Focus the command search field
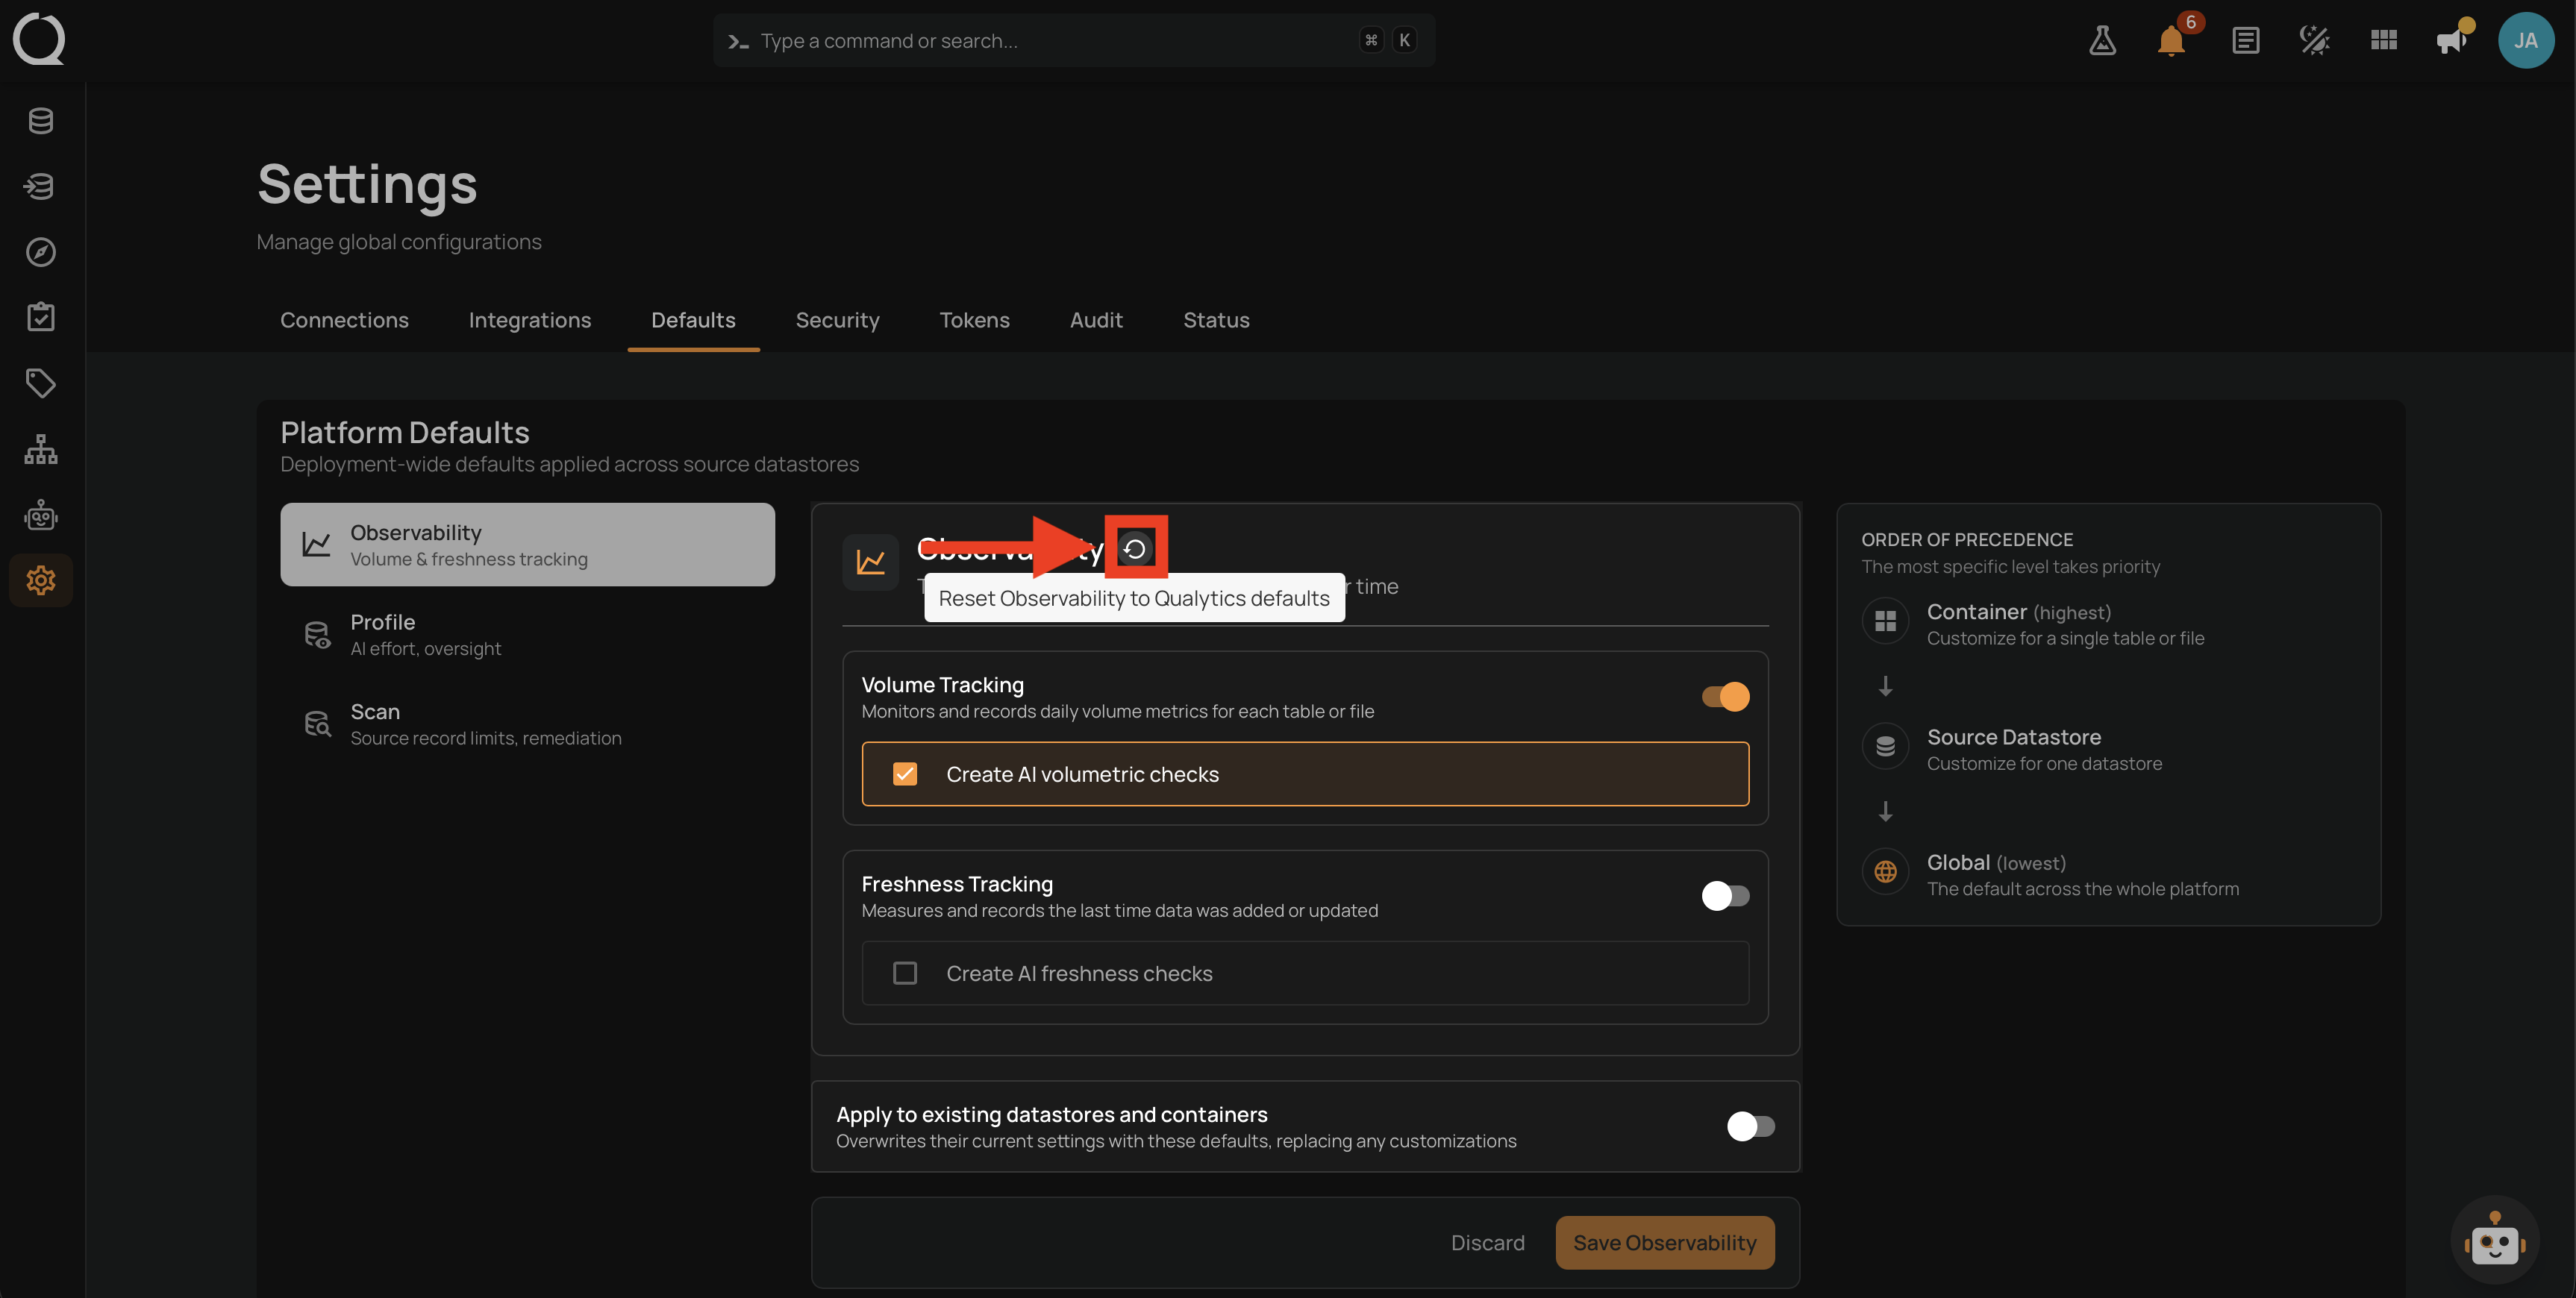This screenshot has width=2576, height=1298. pyautogui.click(x=1074, y=41)
